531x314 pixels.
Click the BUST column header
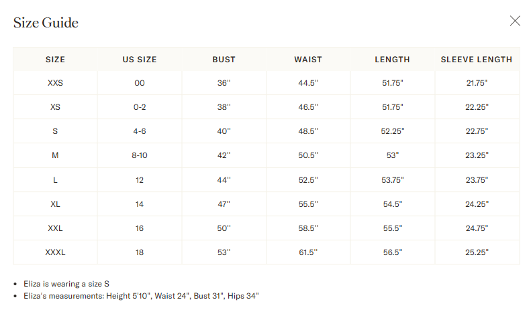point(224,60)
